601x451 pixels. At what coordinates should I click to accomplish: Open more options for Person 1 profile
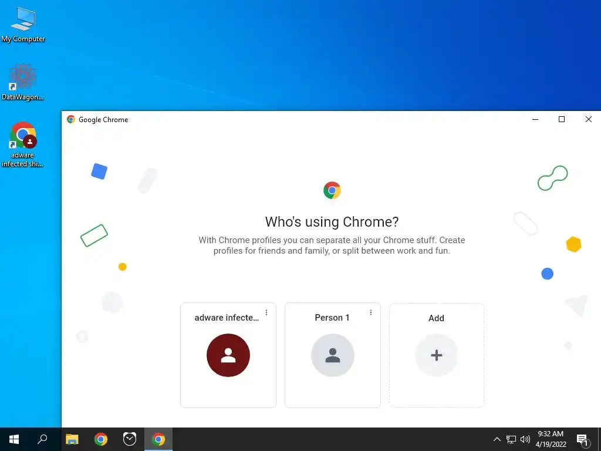point(371,312)
